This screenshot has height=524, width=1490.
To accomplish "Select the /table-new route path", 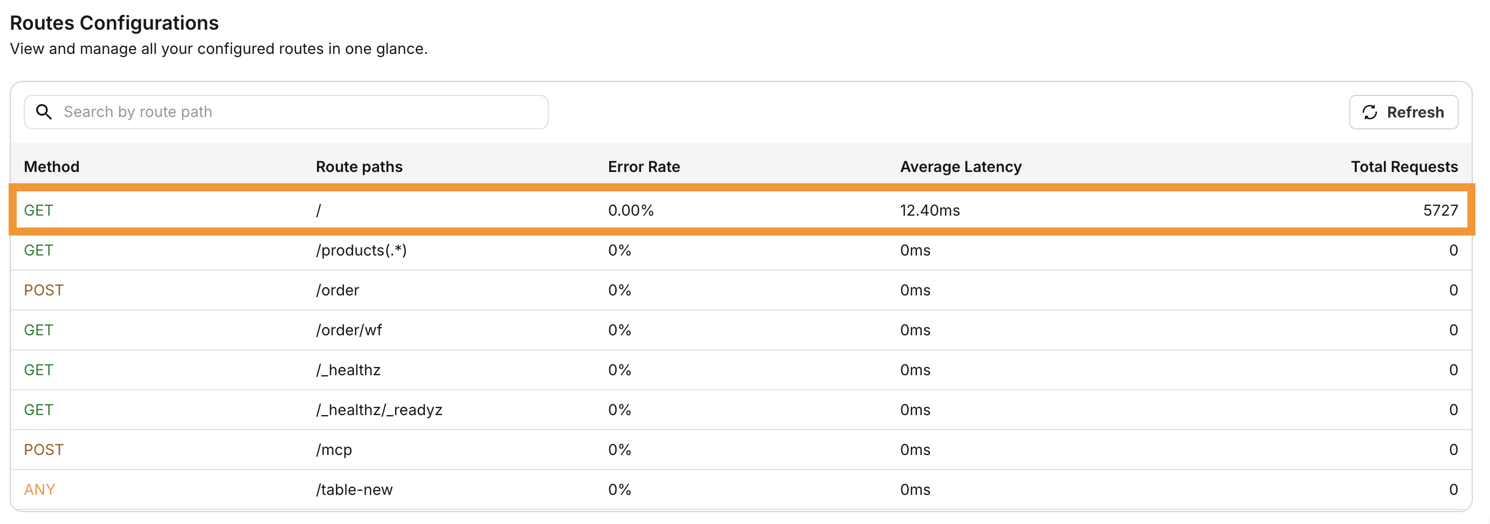I will [354, 490].
